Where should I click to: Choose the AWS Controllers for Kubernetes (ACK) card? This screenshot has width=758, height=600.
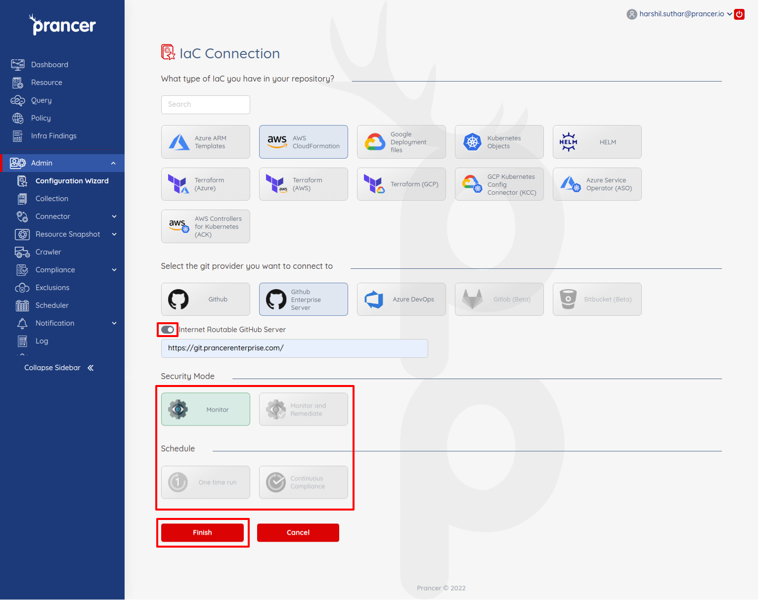[206, 226]
